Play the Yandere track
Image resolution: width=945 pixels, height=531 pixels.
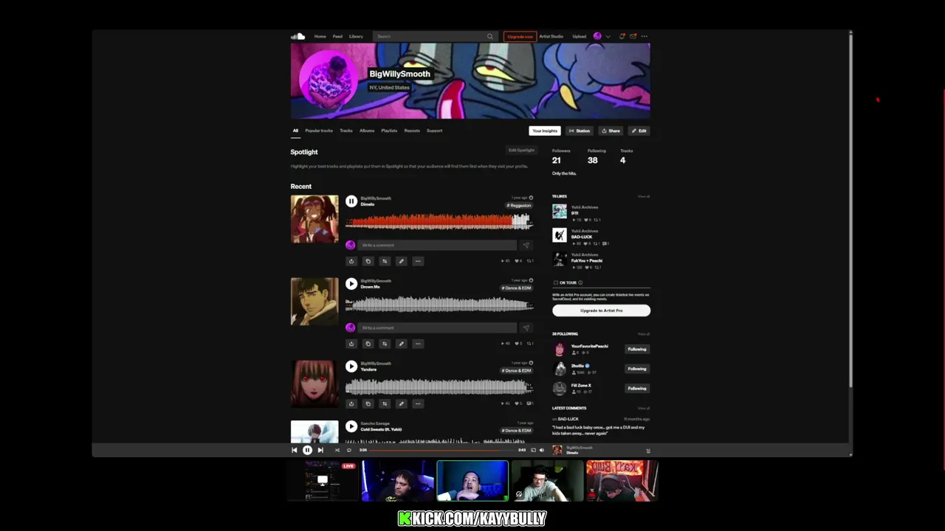click(351, 367)
